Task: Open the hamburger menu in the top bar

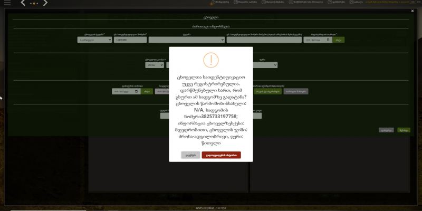Action: [7, 3]
